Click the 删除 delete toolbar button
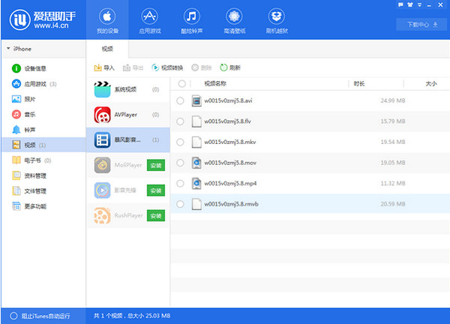This screenshot has width=450, height=324. pyautogui.click(x=202, y=67)
